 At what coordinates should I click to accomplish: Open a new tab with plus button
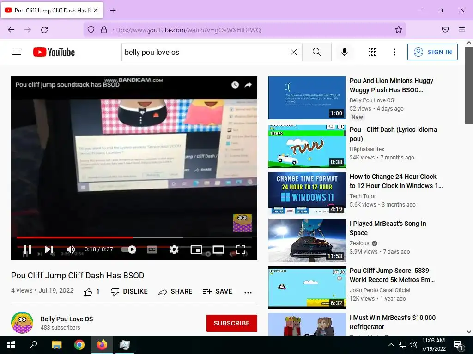pyautogui.click(x=113, y=11)
